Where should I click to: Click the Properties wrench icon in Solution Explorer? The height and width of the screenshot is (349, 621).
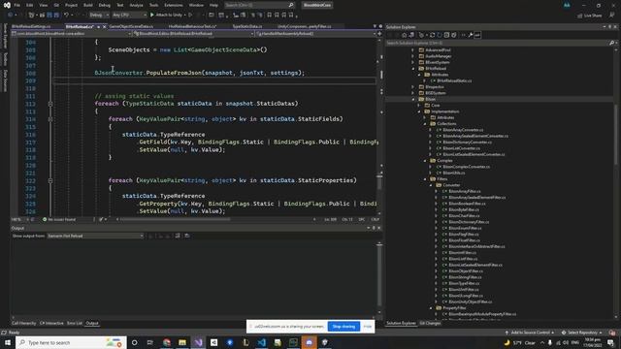click(x=471, y=35)
